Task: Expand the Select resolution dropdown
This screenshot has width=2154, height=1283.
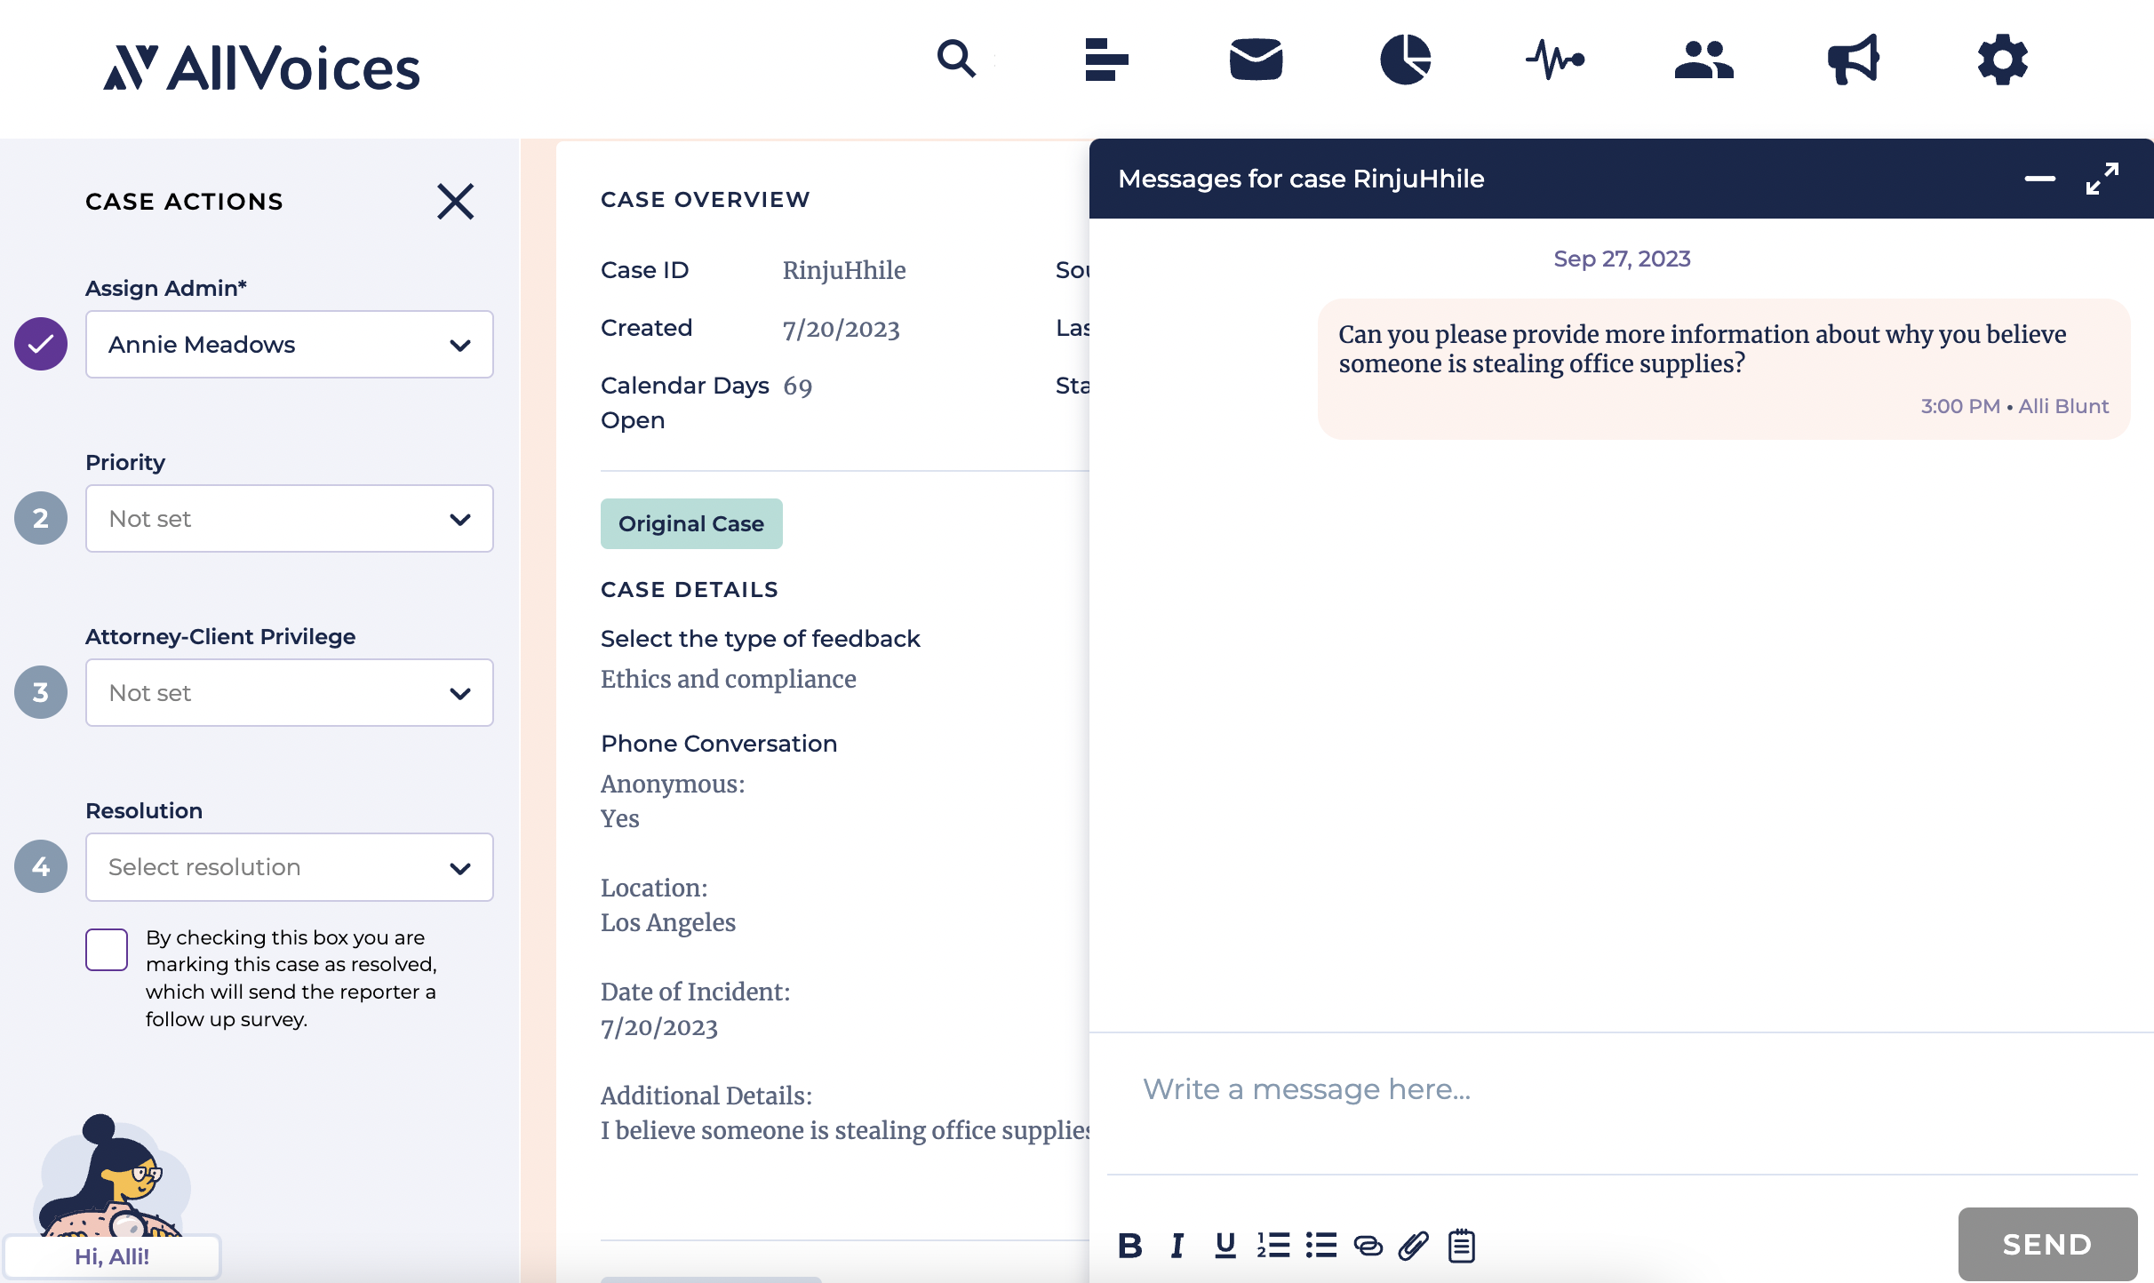Action: point(290,867)
